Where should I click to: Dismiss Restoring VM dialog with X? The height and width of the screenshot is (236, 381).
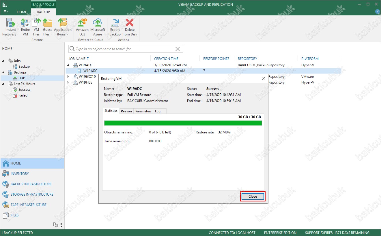pyautogui.click(x=264, y=78)
